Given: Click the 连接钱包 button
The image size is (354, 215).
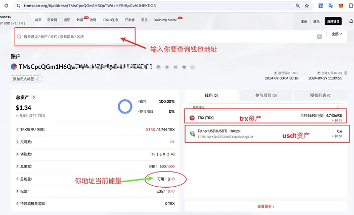Looking at the screenshot, I should coord(333,21).
